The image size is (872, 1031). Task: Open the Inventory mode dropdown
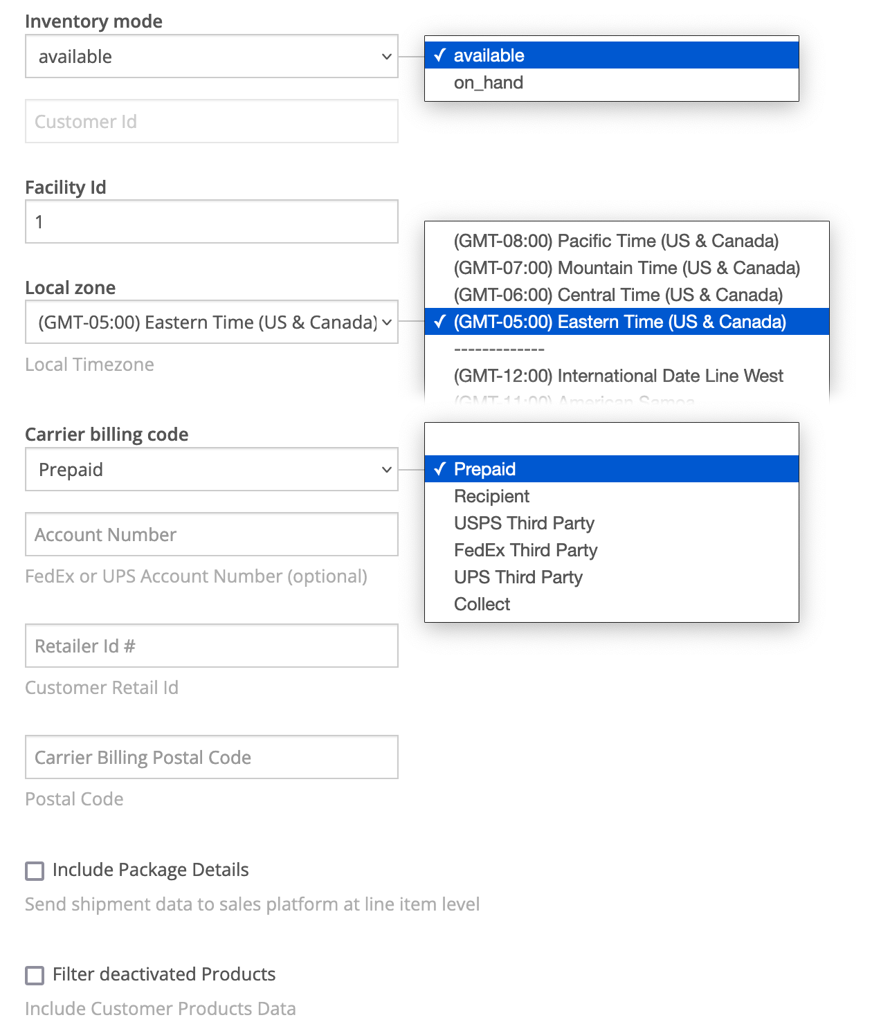(x=211, y=56)
